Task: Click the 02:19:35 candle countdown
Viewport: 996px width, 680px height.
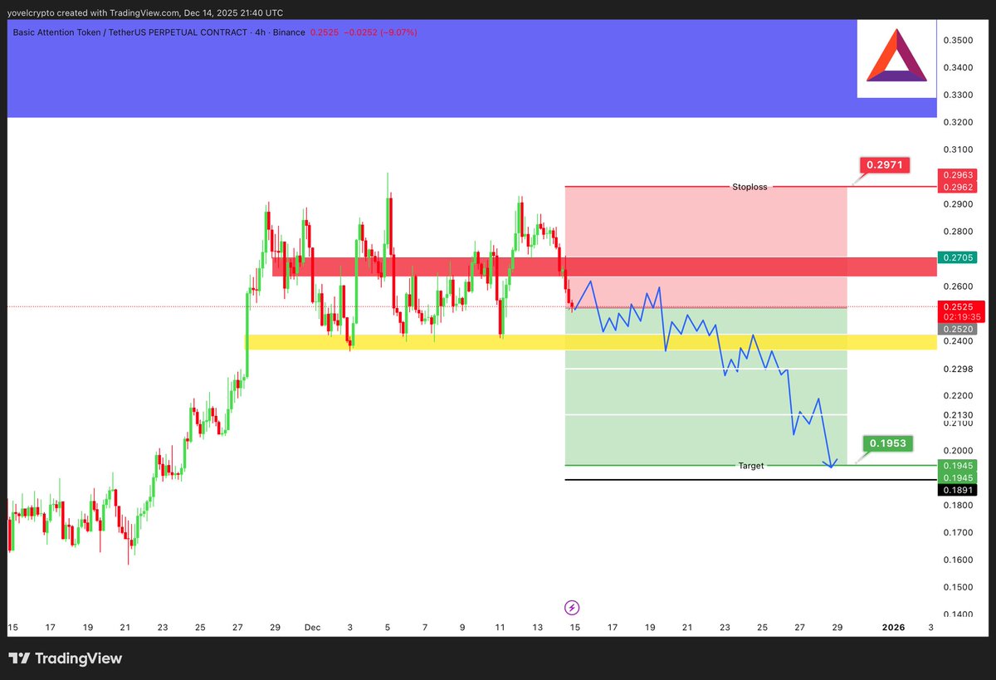Action: pos(962,317)
